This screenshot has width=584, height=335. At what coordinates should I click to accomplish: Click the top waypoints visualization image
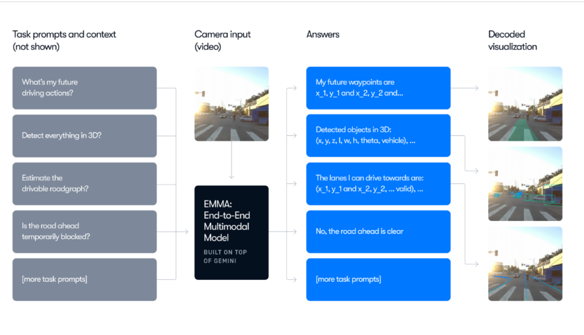click(x=525, y=104)
